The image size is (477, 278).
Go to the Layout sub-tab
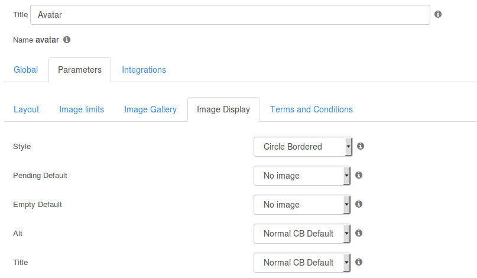coord(27,109)
